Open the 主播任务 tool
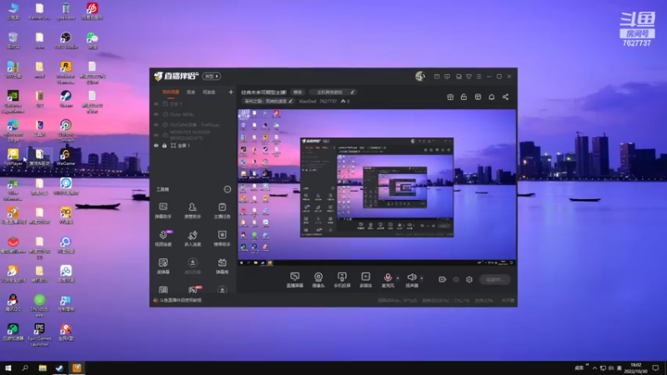The image size is (667, 375). pyautogui.click(x=222, y=211)
